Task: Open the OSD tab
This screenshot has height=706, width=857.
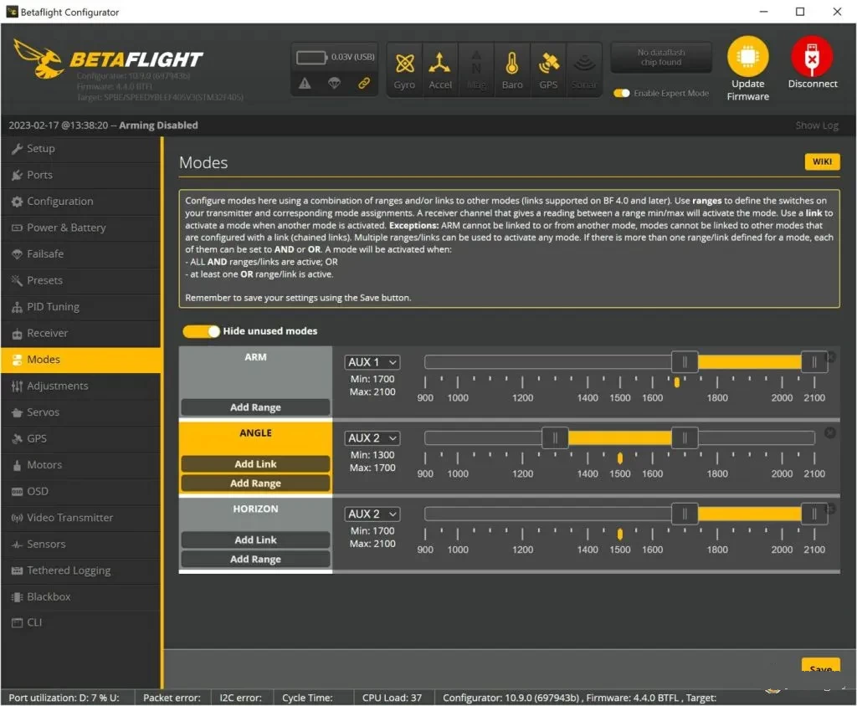Action: [81, 491]
